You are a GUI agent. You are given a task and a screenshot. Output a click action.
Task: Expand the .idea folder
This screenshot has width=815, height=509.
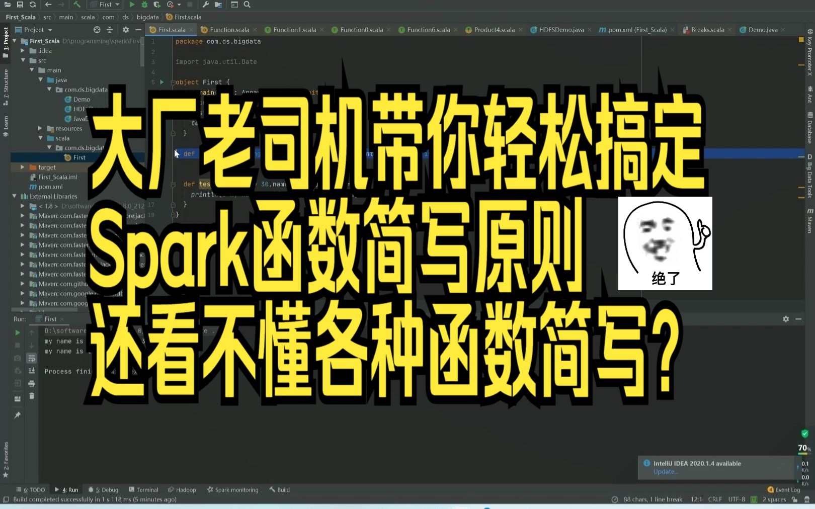pyautogui.click(x=23, y=51)
